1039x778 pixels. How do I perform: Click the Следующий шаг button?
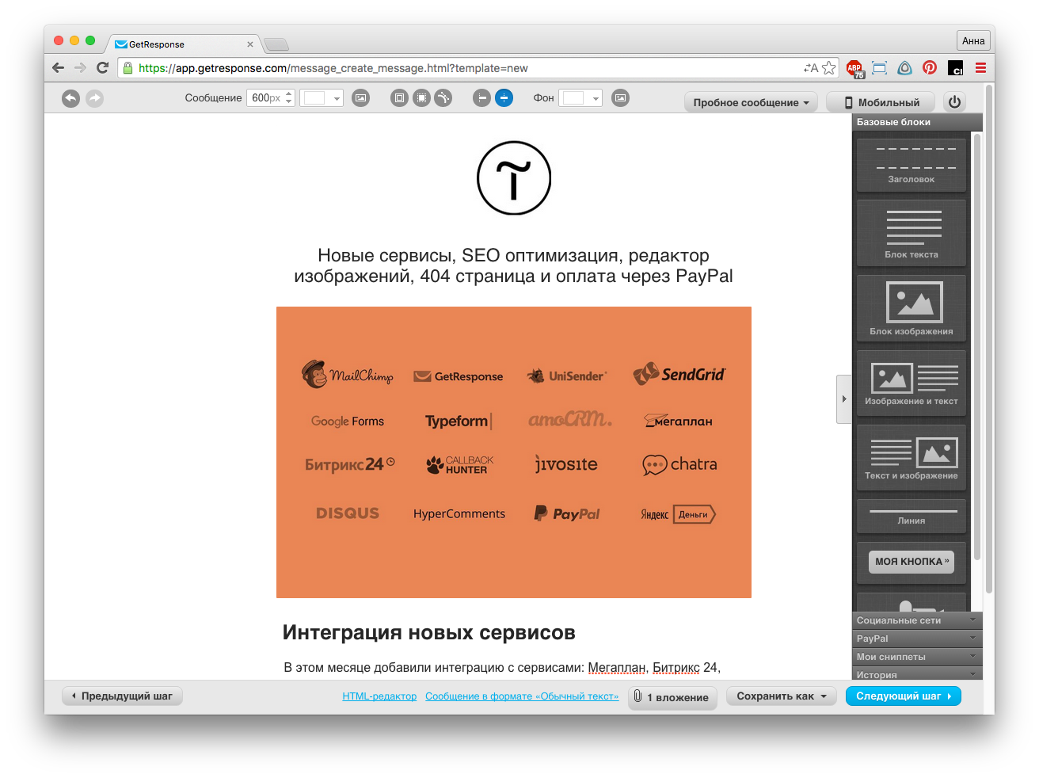[x=903, y=696]
